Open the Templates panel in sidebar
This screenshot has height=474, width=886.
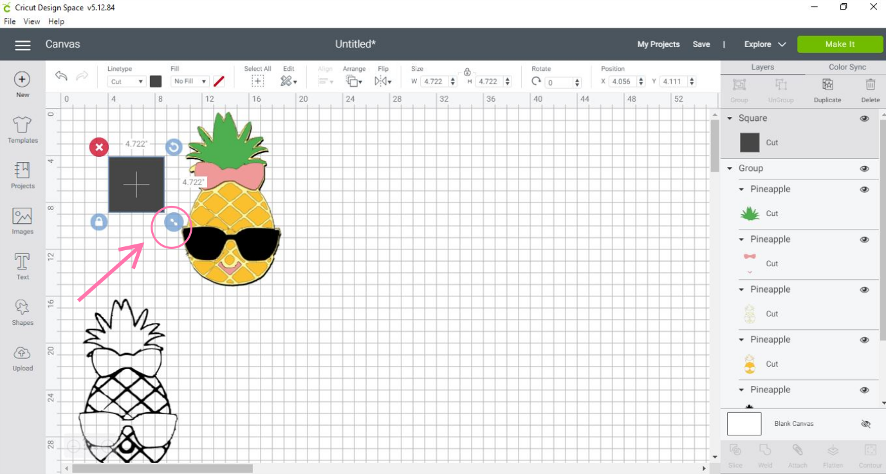click(x=23, y=129)
